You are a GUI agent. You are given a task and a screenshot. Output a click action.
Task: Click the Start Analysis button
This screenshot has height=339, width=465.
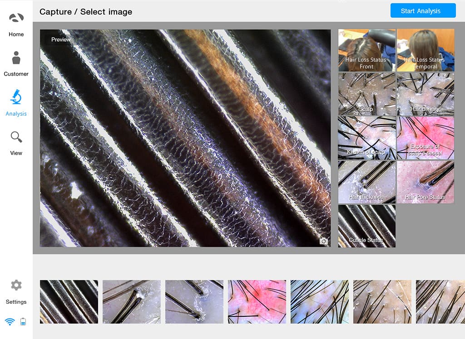(x=423, y=11)
